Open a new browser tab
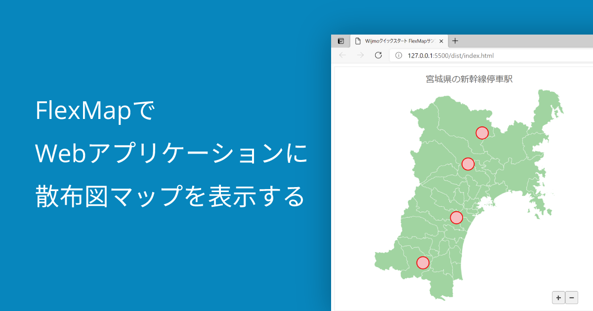 click(455, 41)
